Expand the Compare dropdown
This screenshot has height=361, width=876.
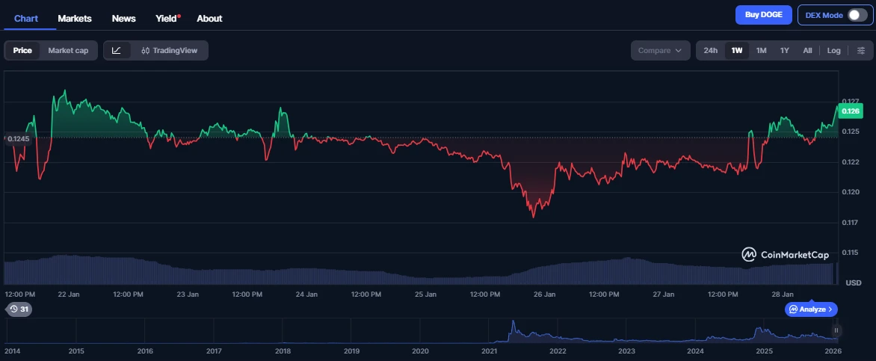pyautogui.click(x=660, y=50)
